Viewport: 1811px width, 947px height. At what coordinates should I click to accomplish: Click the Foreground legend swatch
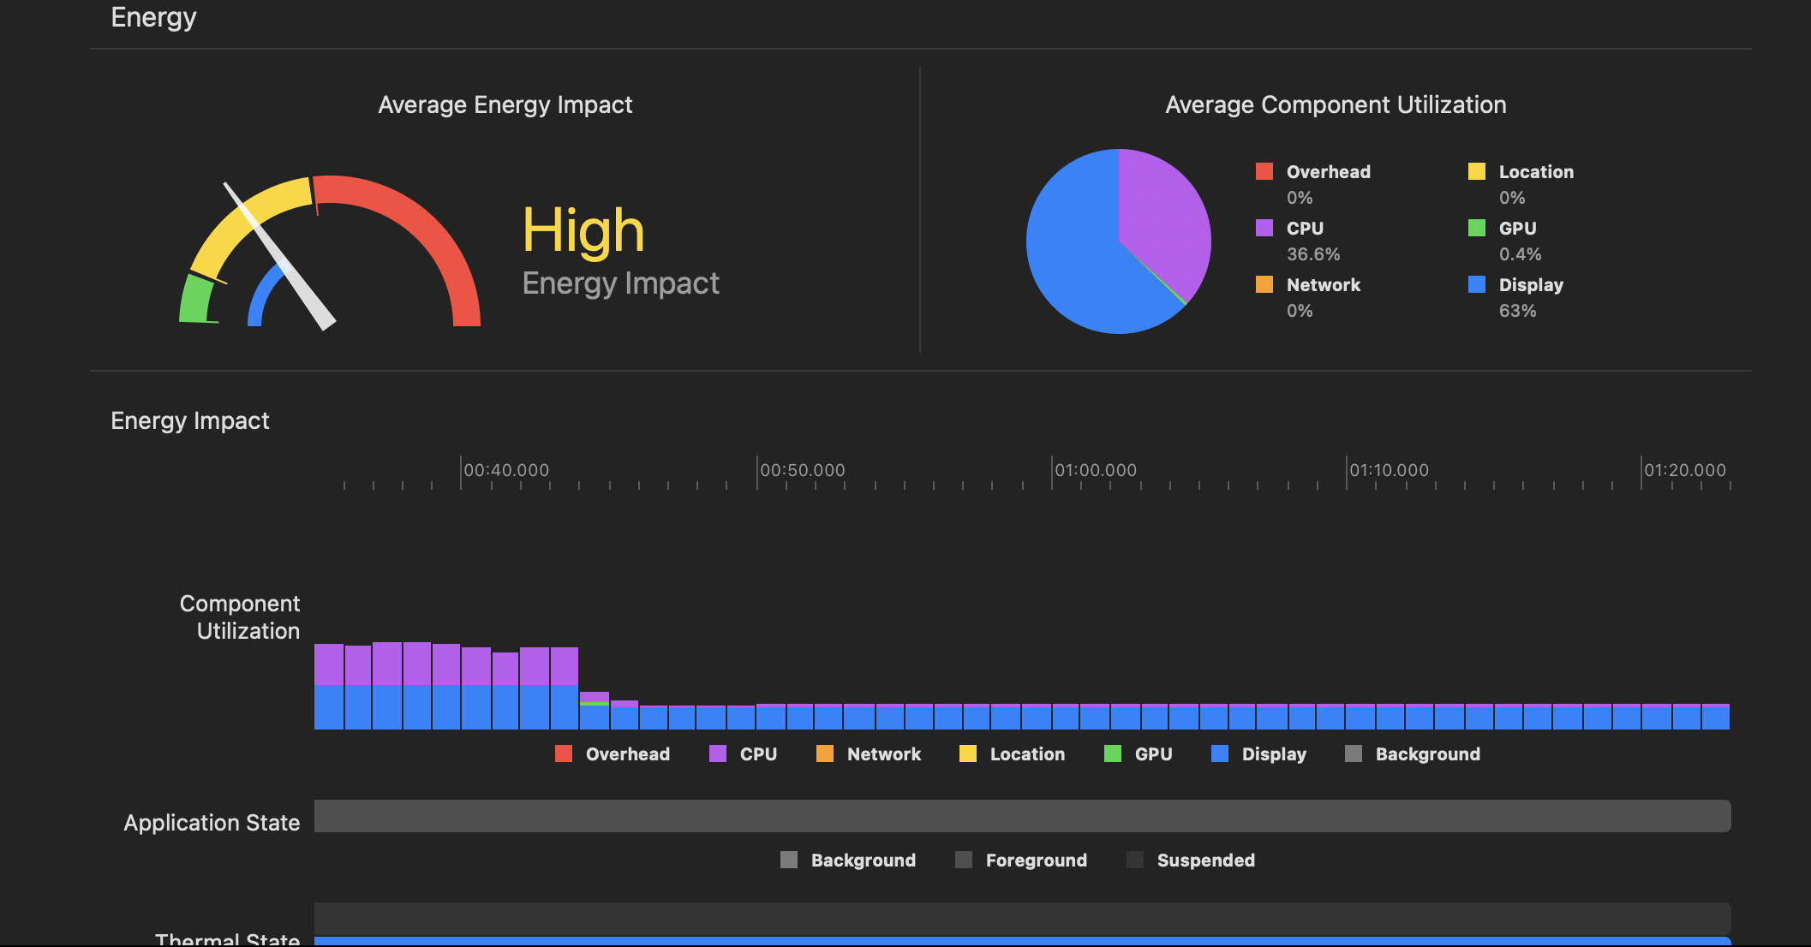[964, 860]
